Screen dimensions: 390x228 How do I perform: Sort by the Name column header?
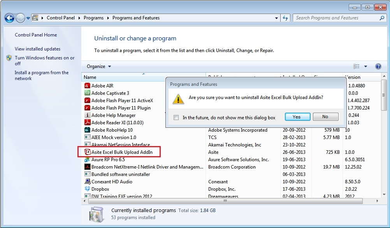point(144,77)
